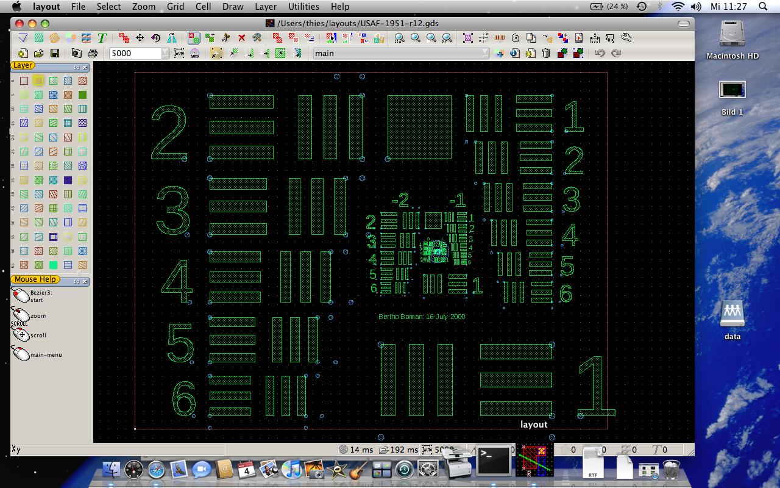Click the red X delete icon
This screenshot has height=488, width=780.
click(241, 38)
